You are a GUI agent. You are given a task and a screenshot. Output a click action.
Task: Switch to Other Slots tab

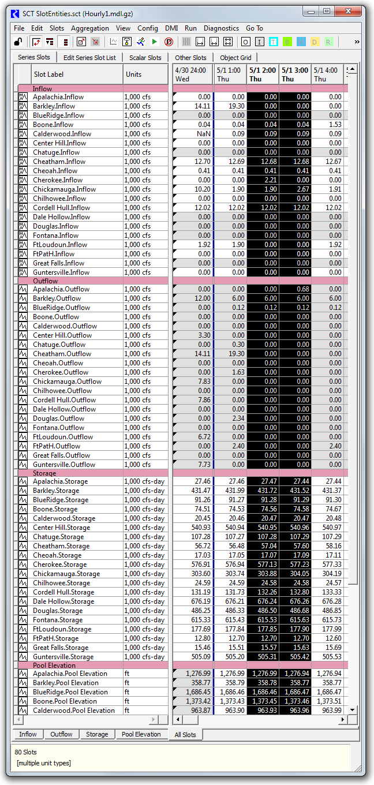click(190, 58)
